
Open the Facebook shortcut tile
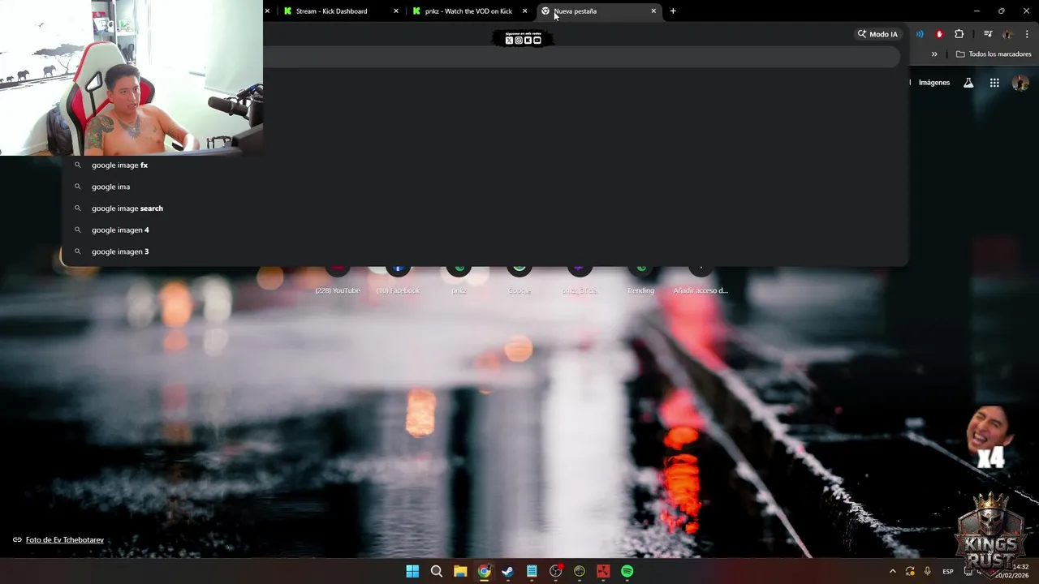398,280
